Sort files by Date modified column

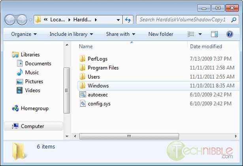[206, 46]
